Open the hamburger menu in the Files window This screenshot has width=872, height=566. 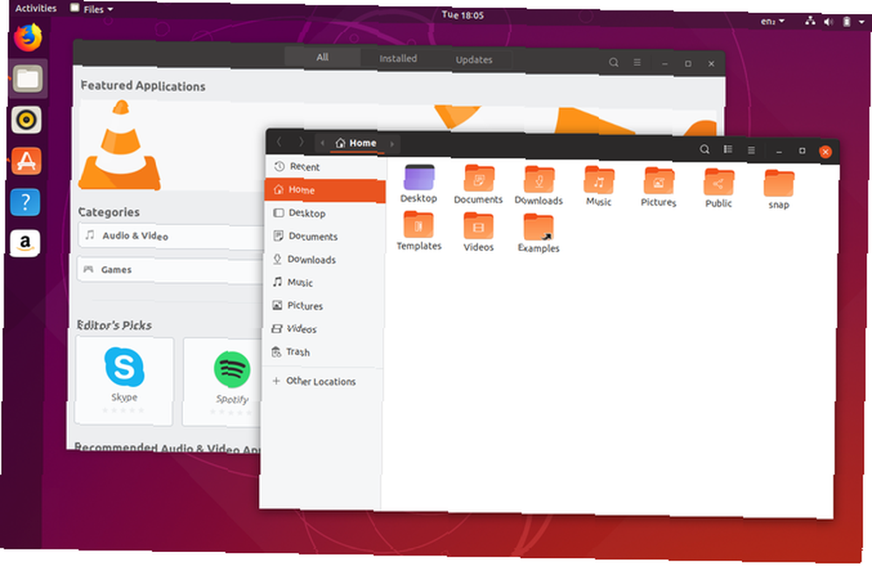(x=751, y=150)
